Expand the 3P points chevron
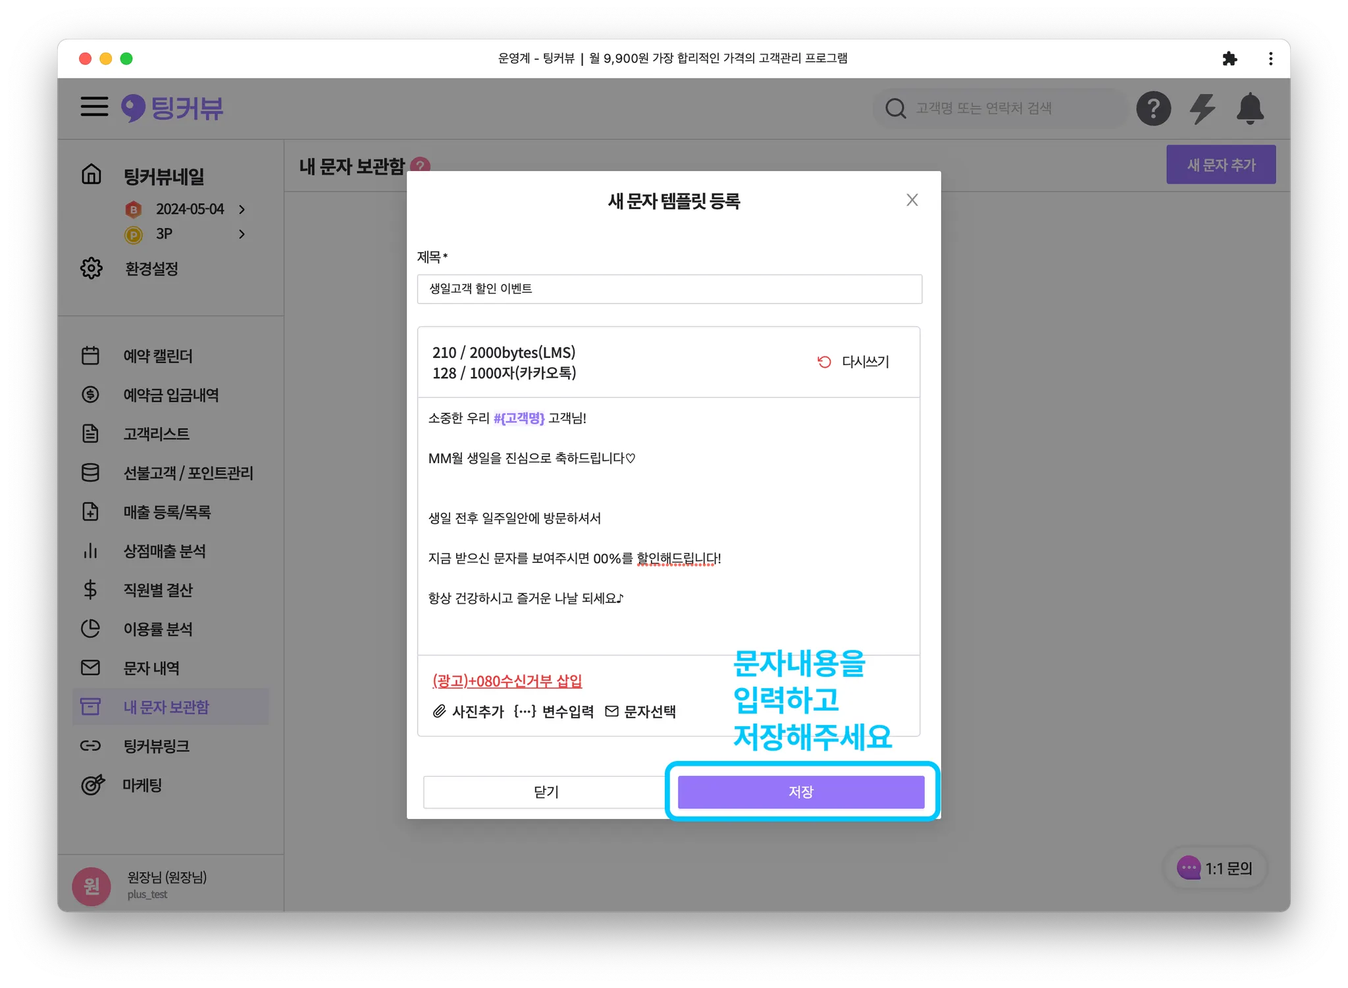The height and width of the screenshot is (988, 1348). (242, 234)
